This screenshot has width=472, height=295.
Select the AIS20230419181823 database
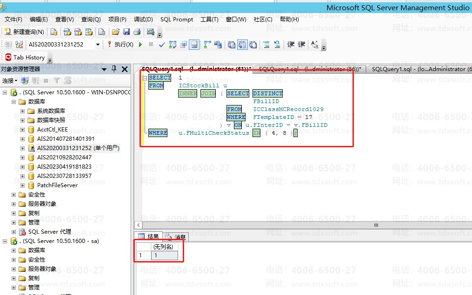tap(64, 167)
